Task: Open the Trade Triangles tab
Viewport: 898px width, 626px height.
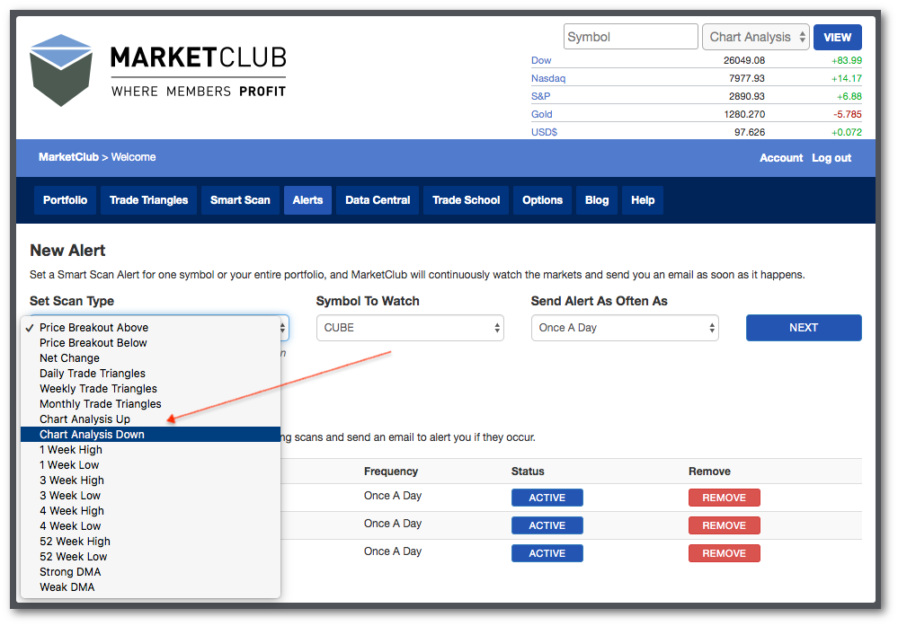Action: pyautogui.click(x=149, y=200)
